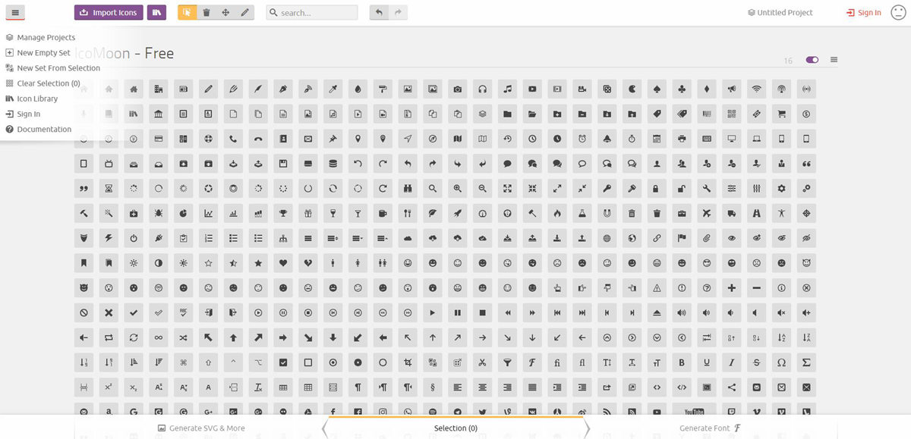Choose the printer icon
The width and height of the screenshot is (911, 439).
pos(682,139)
